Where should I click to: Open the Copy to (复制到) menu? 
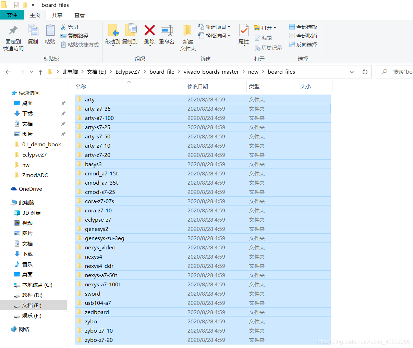[130, 35]
